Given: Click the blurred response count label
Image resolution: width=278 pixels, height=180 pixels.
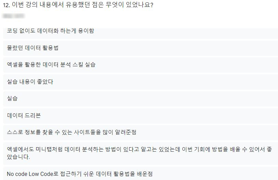Looking at the screenshot, I should click(14, 16).
